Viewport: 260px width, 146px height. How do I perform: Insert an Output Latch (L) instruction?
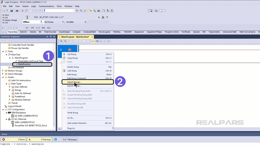pos(49,28)
